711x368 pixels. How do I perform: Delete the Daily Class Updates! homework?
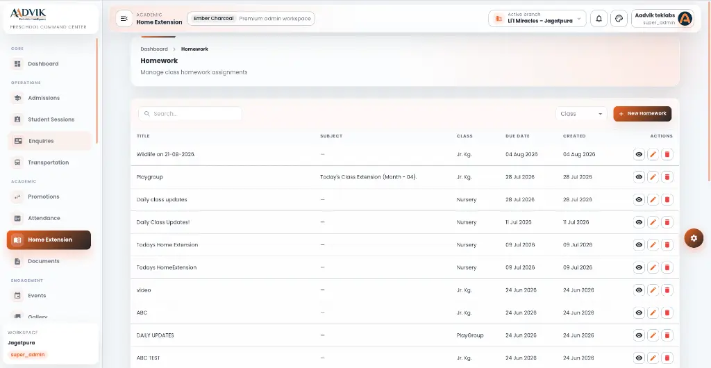[x=667, y=222]
